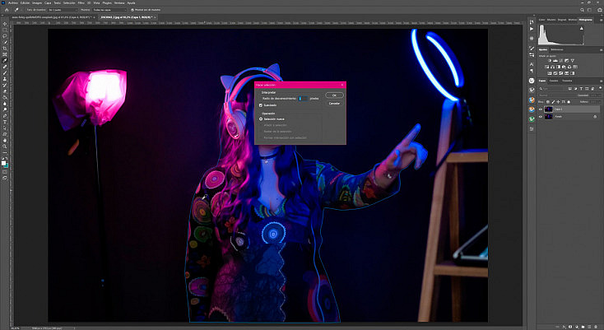Lock transparent pixels in Layers panel
The height and width of the screenshot is (330, 604).
pyautogui.click(x=548, y=102)
